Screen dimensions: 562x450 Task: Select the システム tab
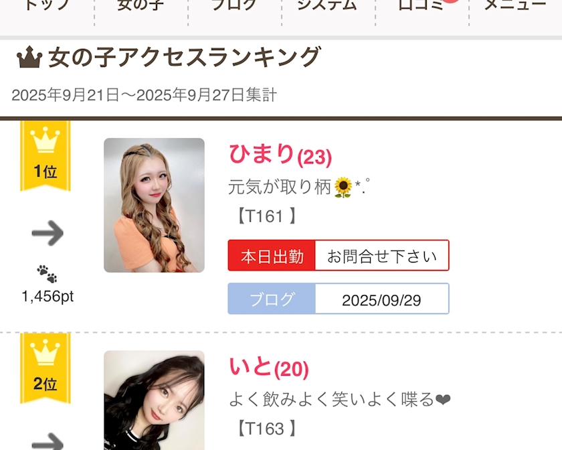point(327,7)
